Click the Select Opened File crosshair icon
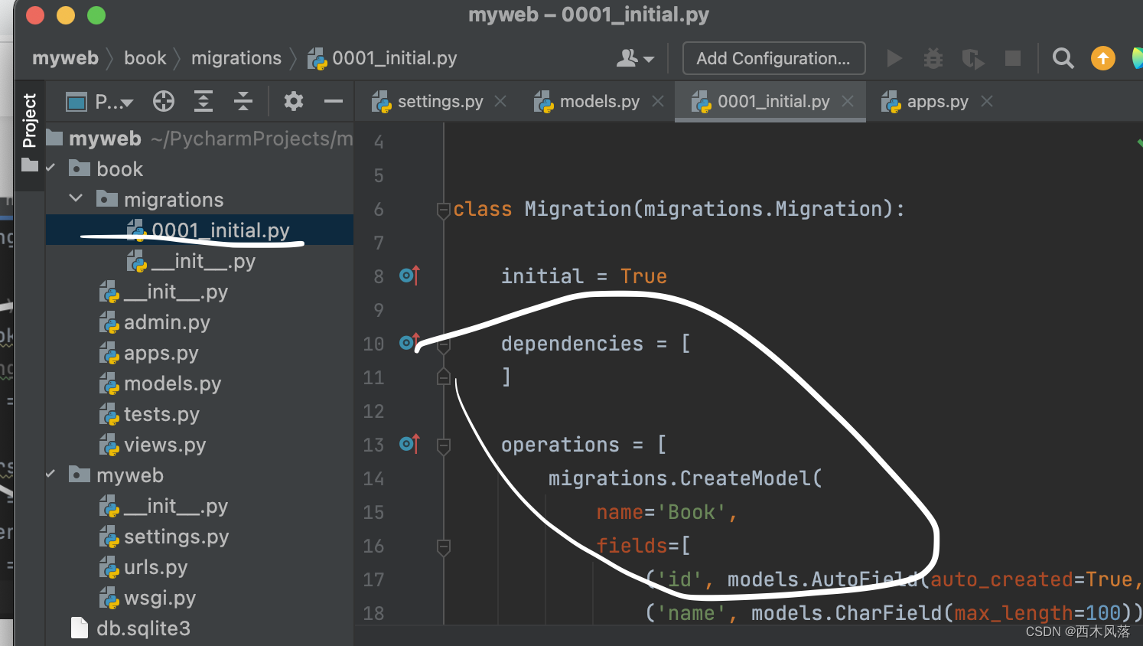Viewport: 1143px width, 646px height. tap(163, 100)
